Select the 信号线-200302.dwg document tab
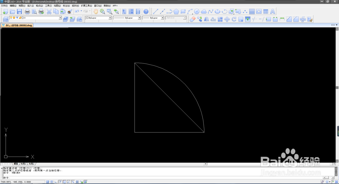The height and width of the screenshot is (184, 339). [x=17, y=25]
